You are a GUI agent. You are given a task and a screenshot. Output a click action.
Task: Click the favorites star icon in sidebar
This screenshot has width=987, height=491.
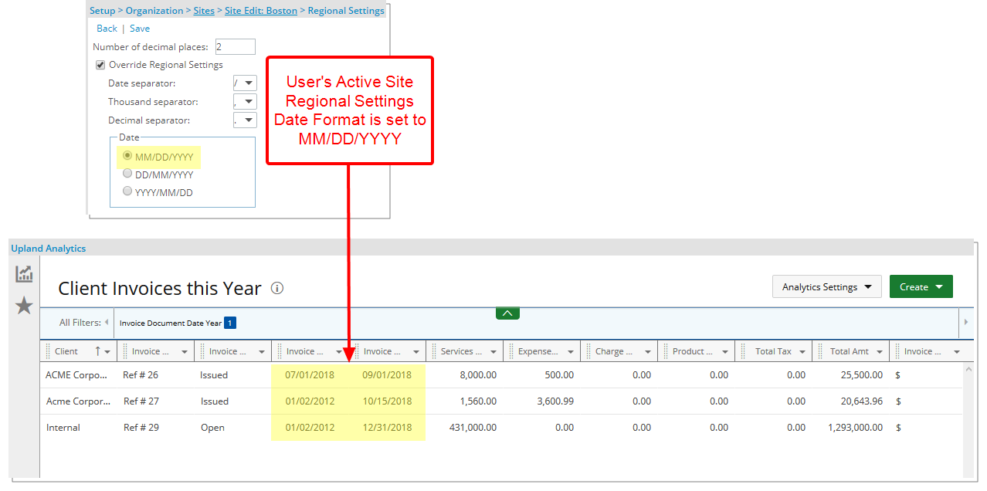pos(24,306)
